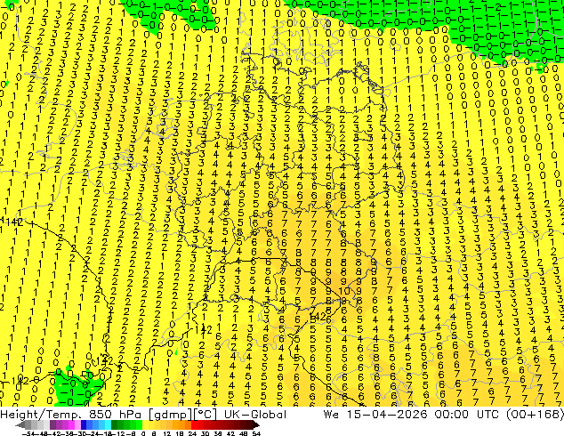Select the bright green legend swatch
The width and height of the screenshot is (564, 436).
coord(139,425)
